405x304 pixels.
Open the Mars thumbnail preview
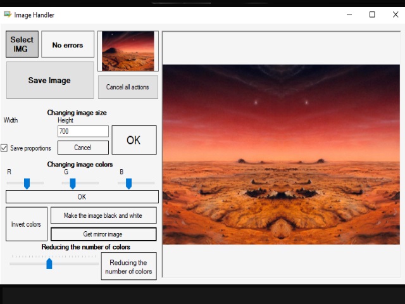tap(128, 51)
